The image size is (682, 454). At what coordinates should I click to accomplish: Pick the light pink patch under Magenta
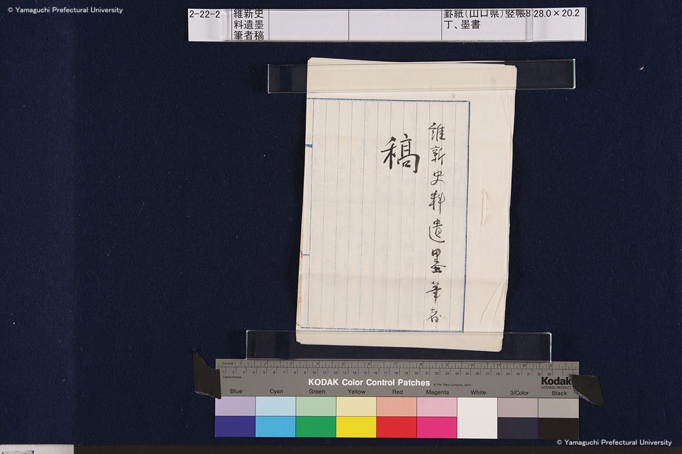437,406
